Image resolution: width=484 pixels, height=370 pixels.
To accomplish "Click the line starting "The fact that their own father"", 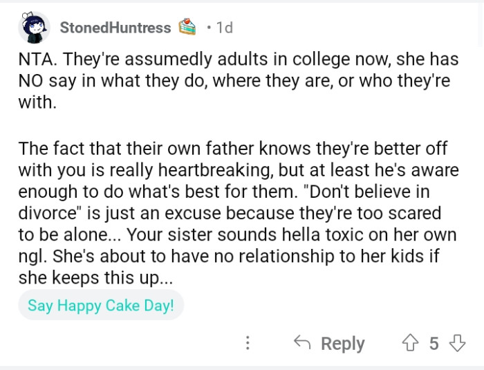I will click(x=232, y=148).
